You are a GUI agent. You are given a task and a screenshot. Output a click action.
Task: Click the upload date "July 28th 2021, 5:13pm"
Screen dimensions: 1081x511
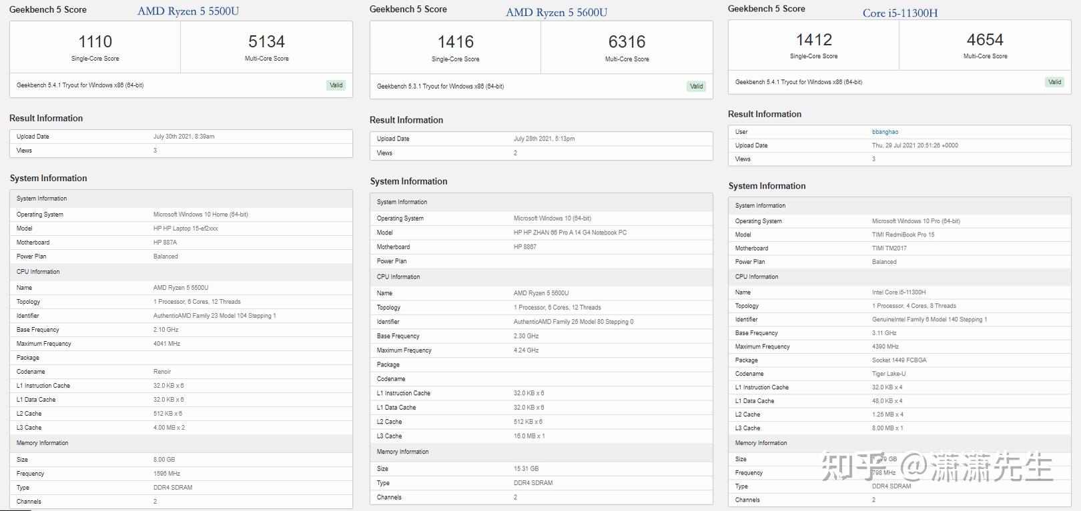point(545,139)
